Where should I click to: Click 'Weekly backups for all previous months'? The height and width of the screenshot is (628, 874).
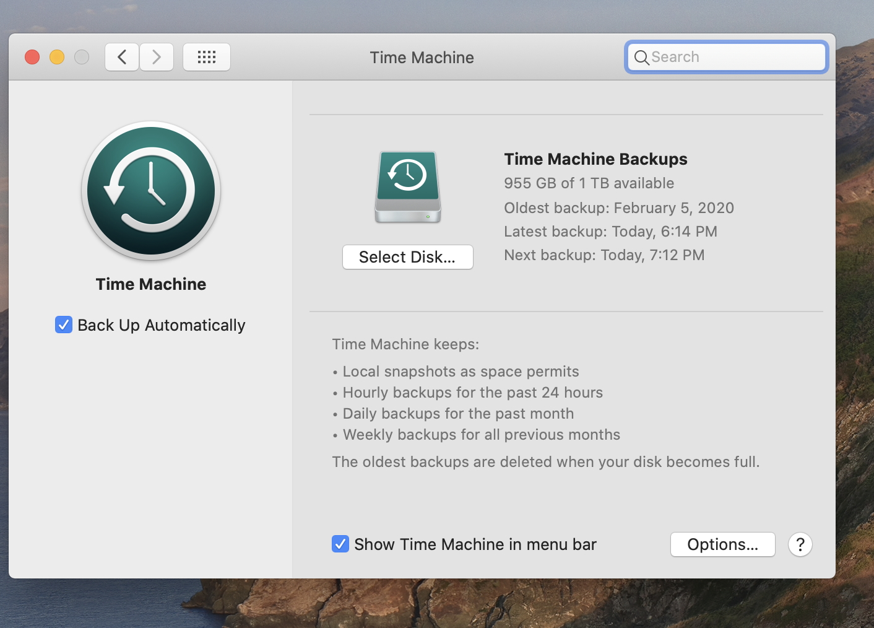point(481,435)
